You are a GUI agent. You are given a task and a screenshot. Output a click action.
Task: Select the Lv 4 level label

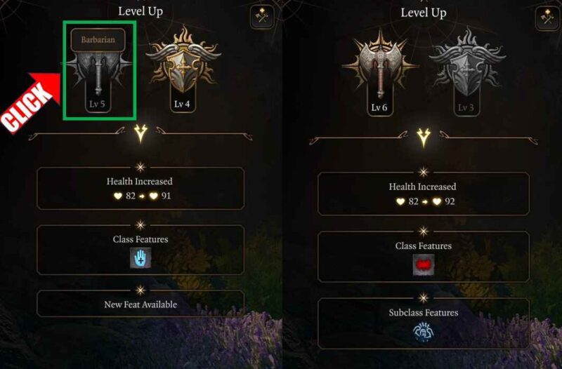click(182, 104)
